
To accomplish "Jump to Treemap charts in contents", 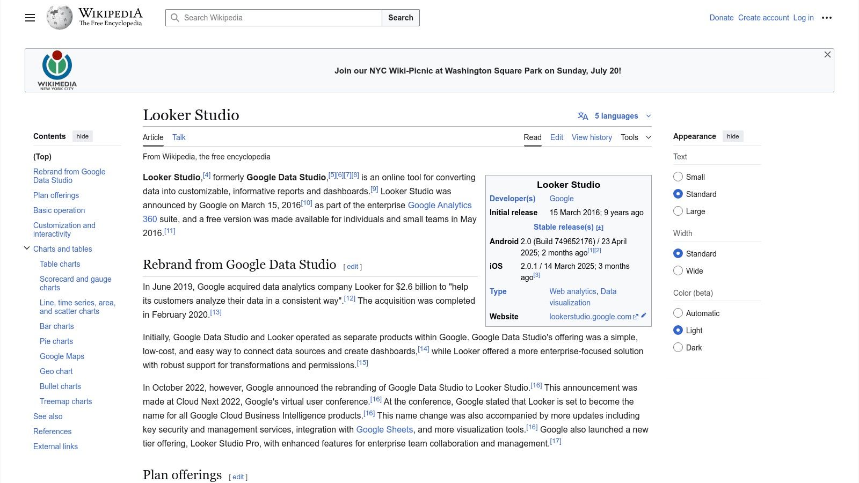I will [65, 401].
